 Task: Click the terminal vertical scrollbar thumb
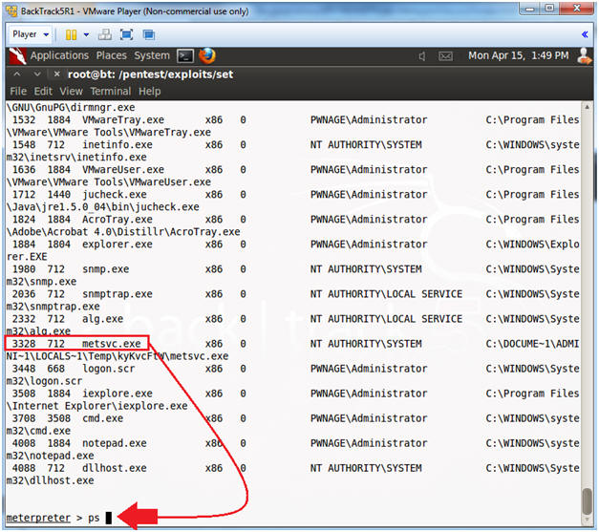(588, 501)
